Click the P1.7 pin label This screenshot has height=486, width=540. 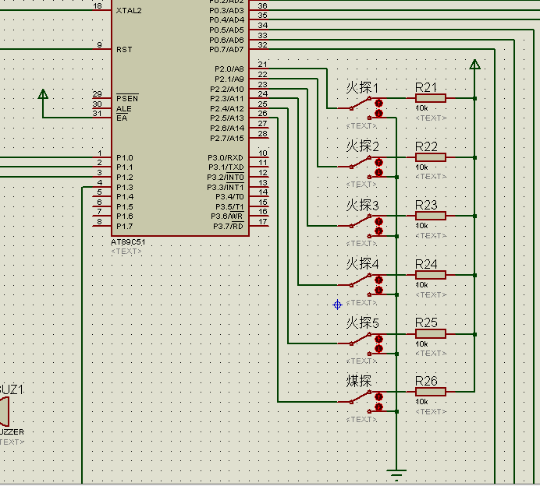pos(125,227)
